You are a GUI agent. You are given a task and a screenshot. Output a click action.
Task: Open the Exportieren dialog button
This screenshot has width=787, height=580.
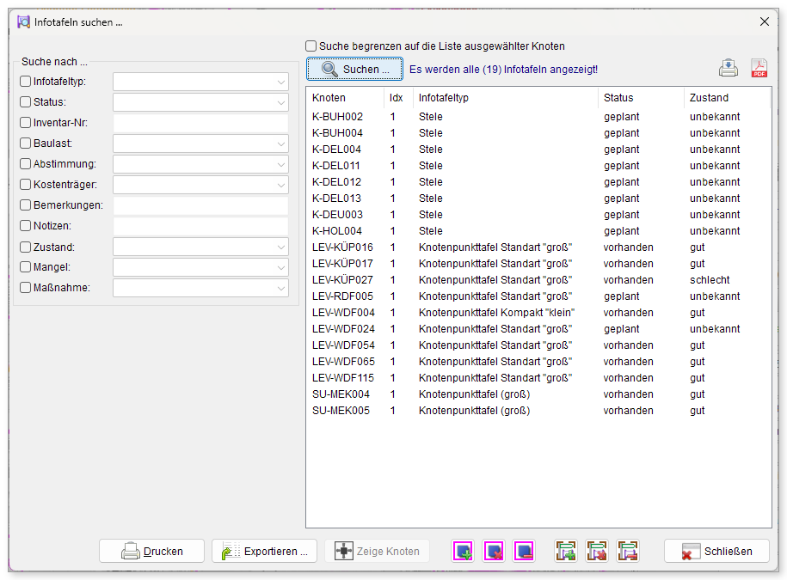pyautogui.click(x=264, y=552)
